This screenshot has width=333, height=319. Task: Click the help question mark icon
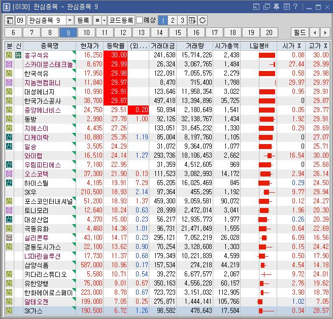(x=295, y=7)
